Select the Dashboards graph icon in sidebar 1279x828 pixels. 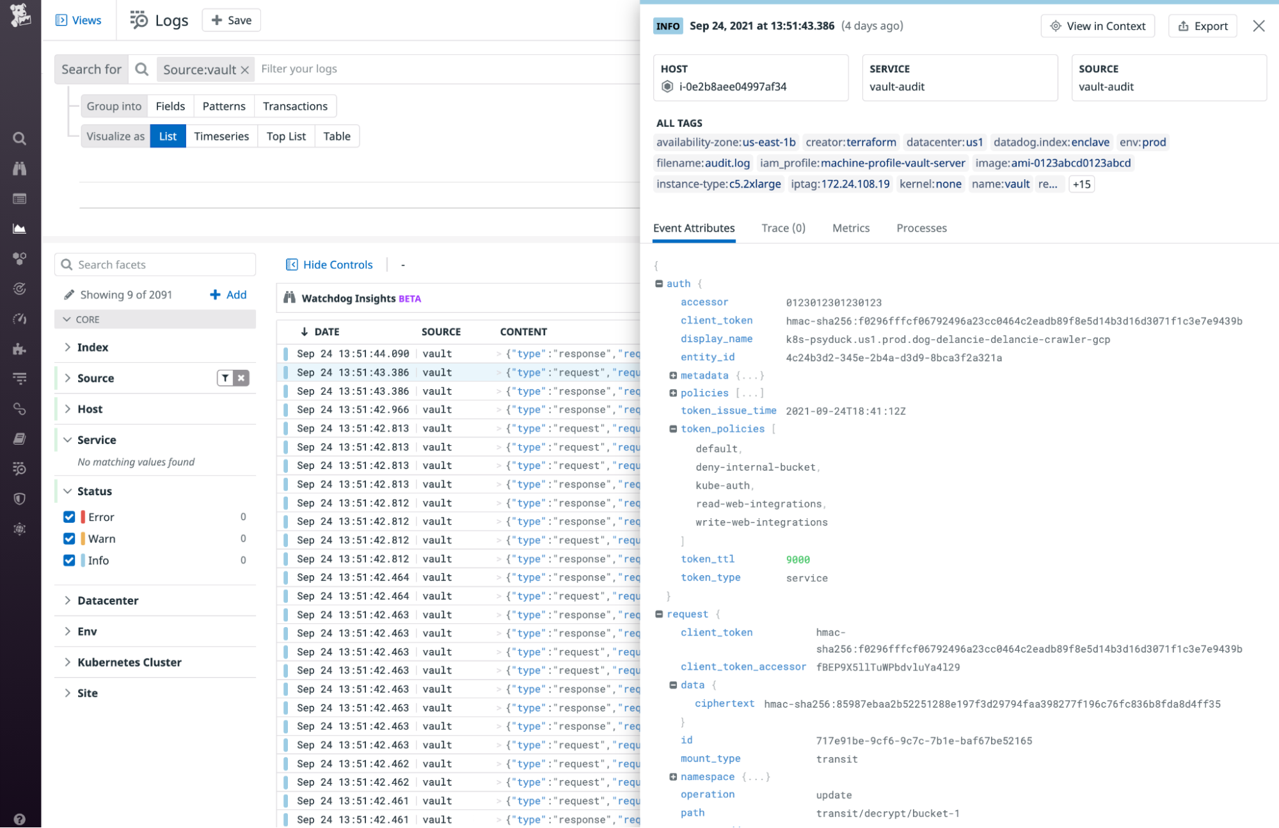coord(19,228)
